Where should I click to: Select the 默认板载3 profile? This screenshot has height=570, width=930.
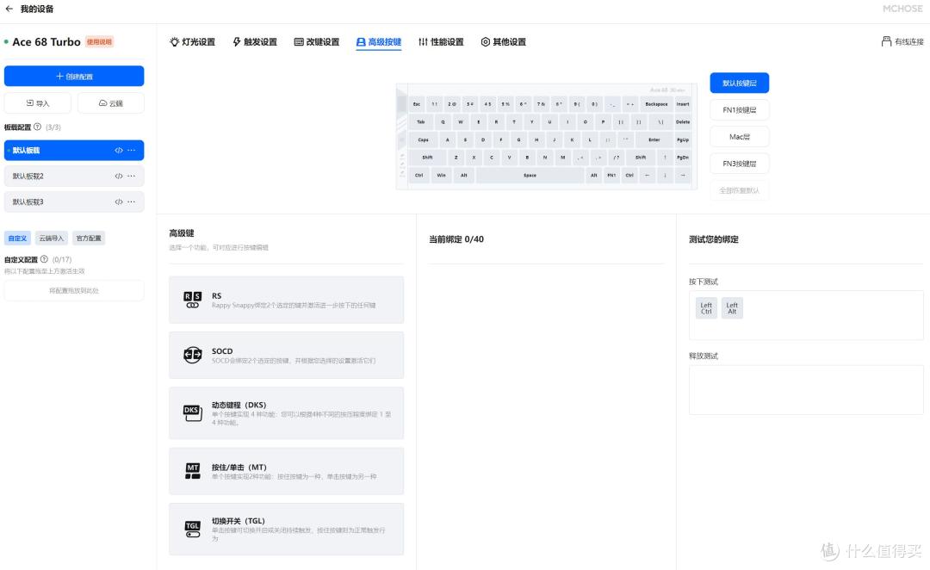pyautogui.click(x=74, y=201)
